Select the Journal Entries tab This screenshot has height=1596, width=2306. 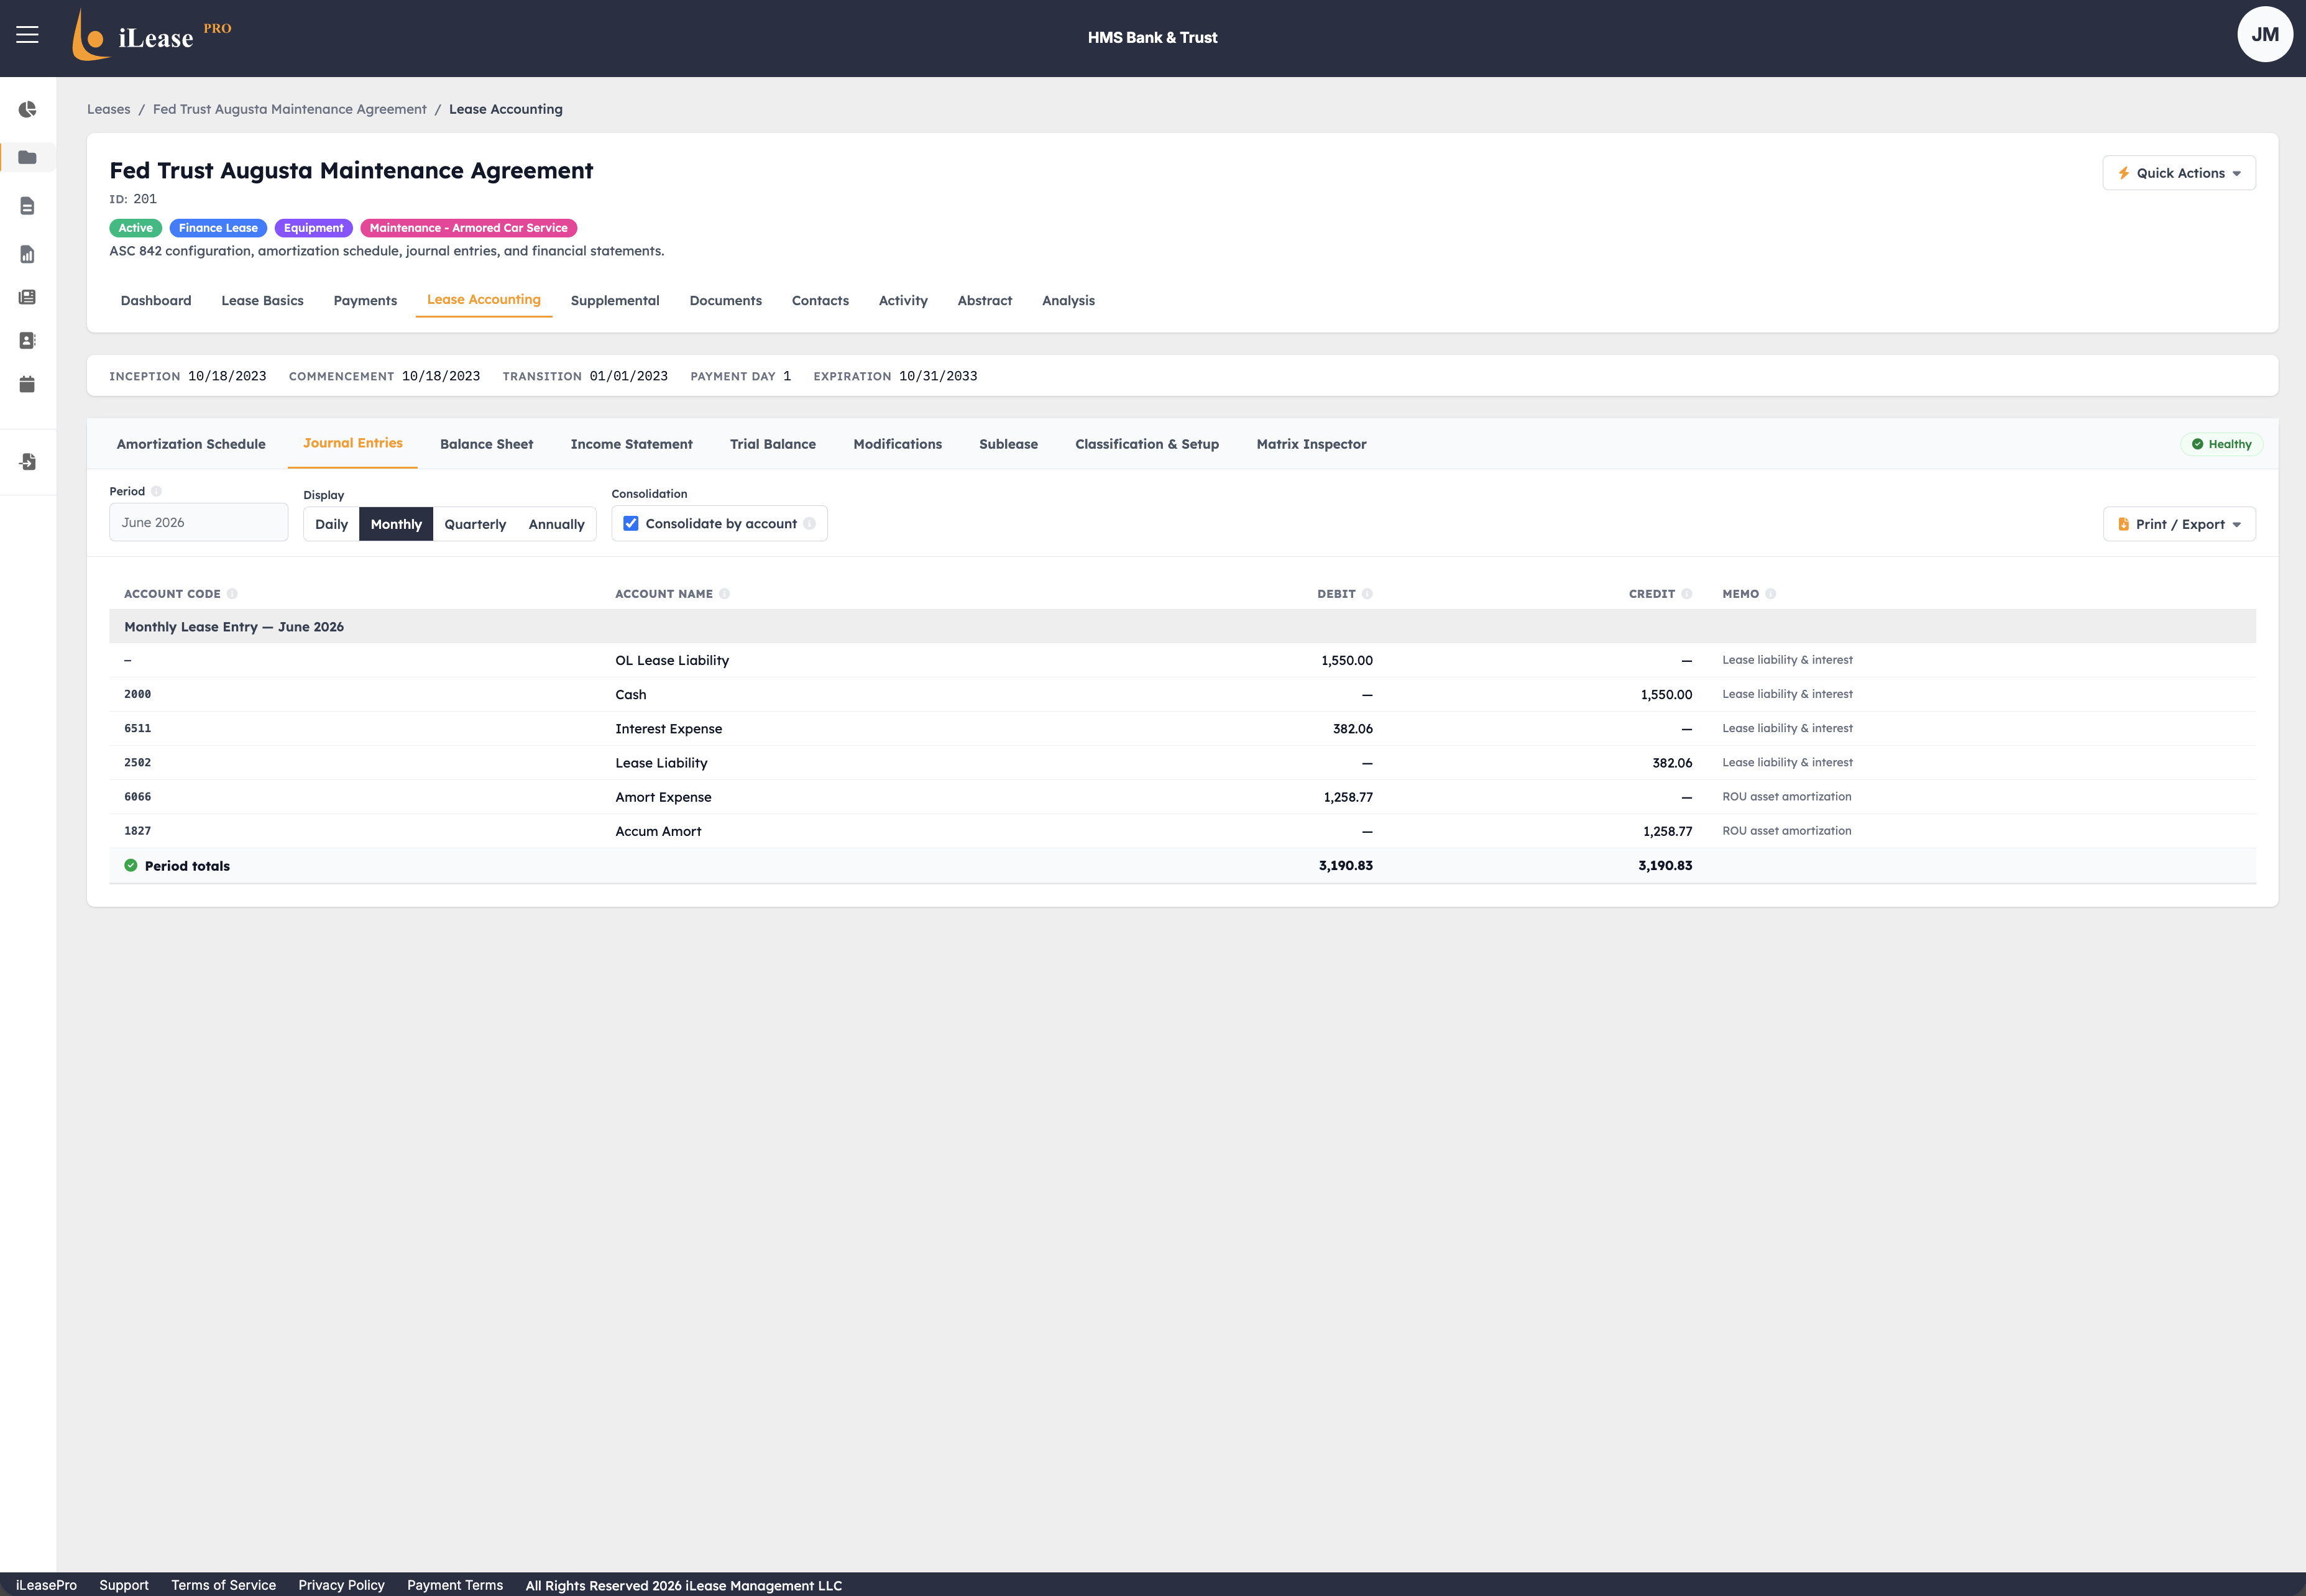tap(353, 444)
